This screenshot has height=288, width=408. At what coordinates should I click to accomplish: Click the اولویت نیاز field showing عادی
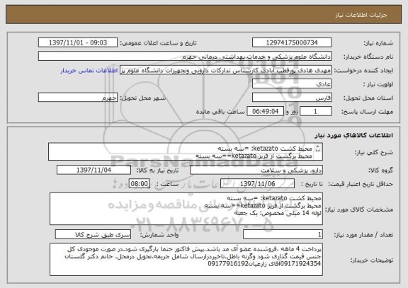coord(292,84)
